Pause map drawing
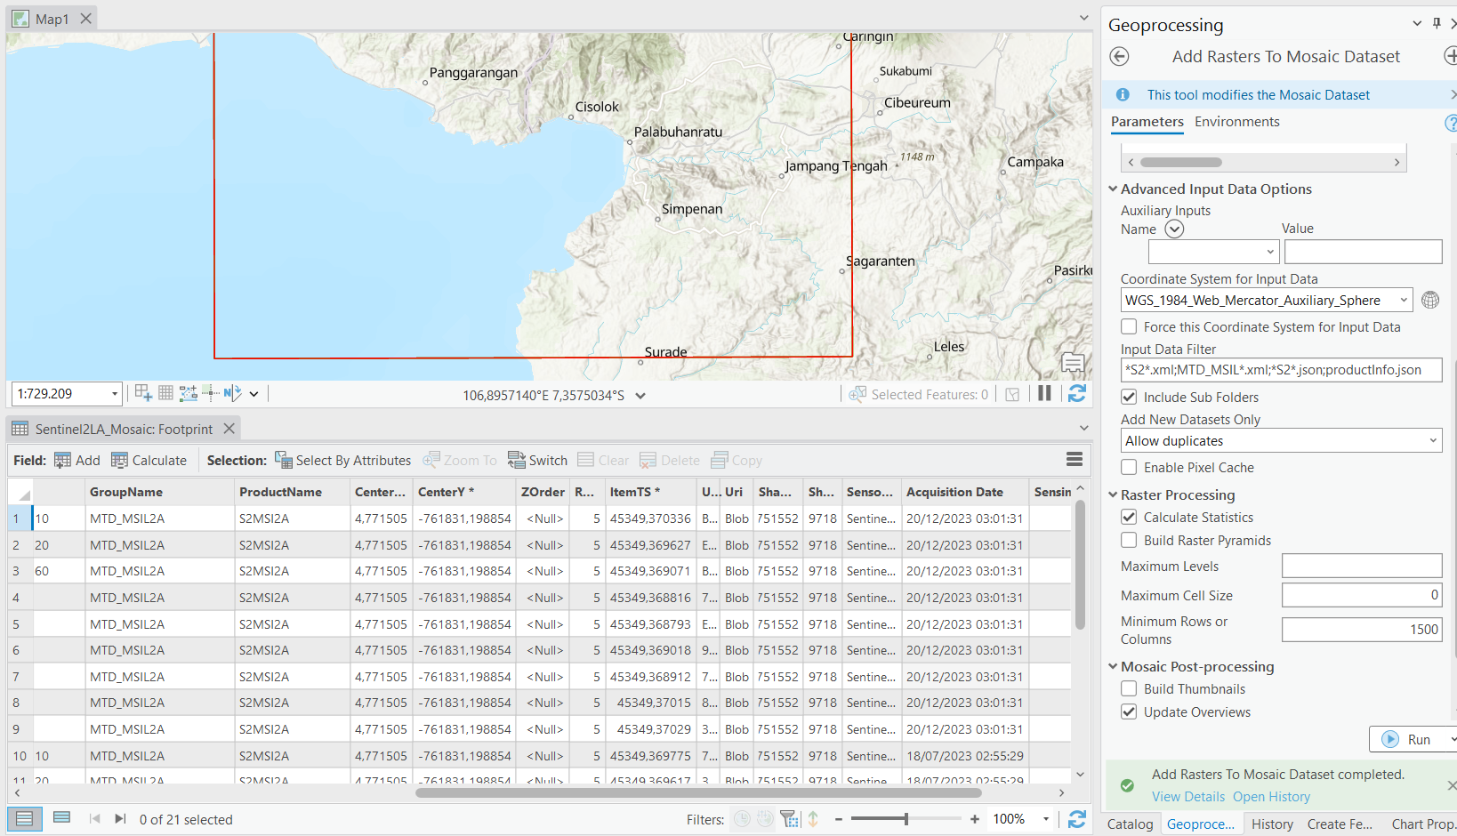 point(1044,394)
